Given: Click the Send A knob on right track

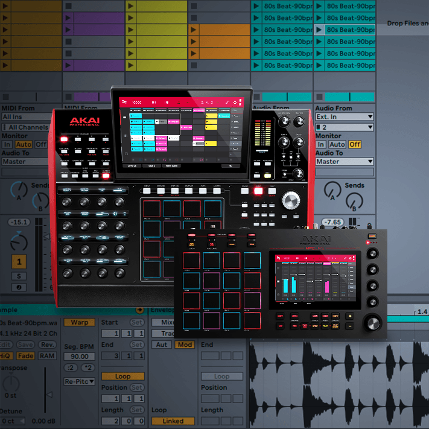Looking at the screenshot, I should (330, 191).
